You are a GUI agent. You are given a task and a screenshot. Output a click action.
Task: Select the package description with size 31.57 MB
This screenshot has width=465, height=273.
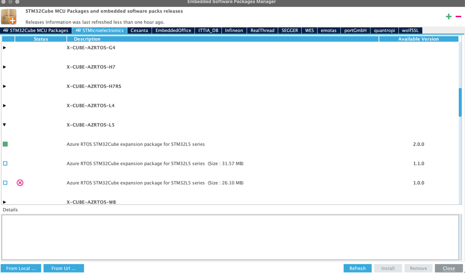pyautogui.click(x=155, y=163)
